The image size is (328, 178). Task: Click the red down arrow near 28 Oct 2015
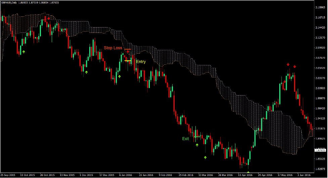tap(49, 18)
